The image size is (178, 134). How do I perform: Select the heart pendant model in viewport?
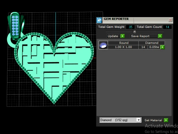54,68
